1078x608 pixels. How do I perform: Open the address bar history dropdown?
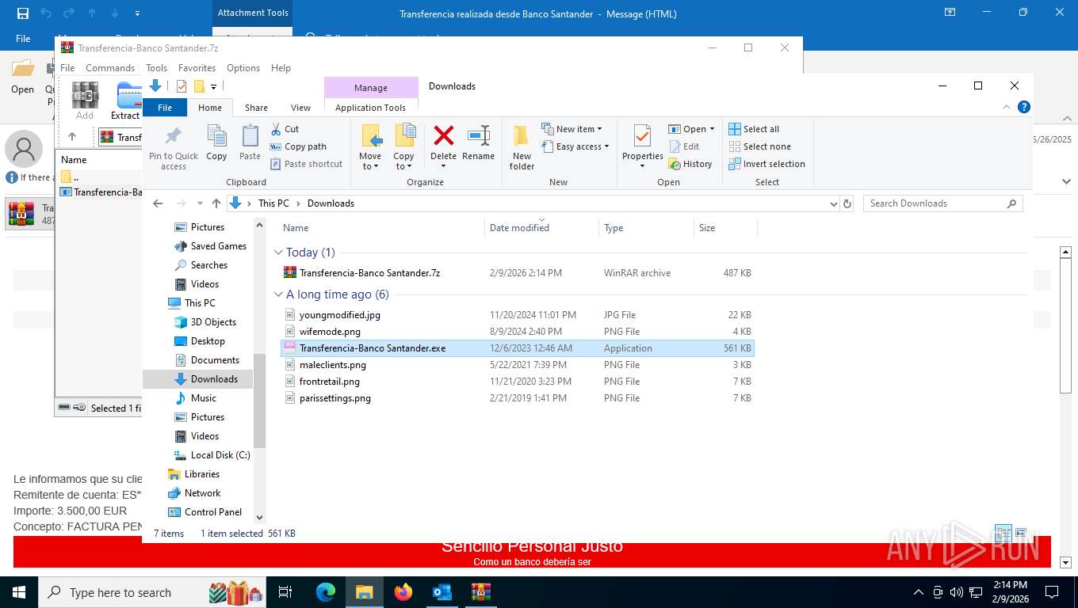pos(833,203)
